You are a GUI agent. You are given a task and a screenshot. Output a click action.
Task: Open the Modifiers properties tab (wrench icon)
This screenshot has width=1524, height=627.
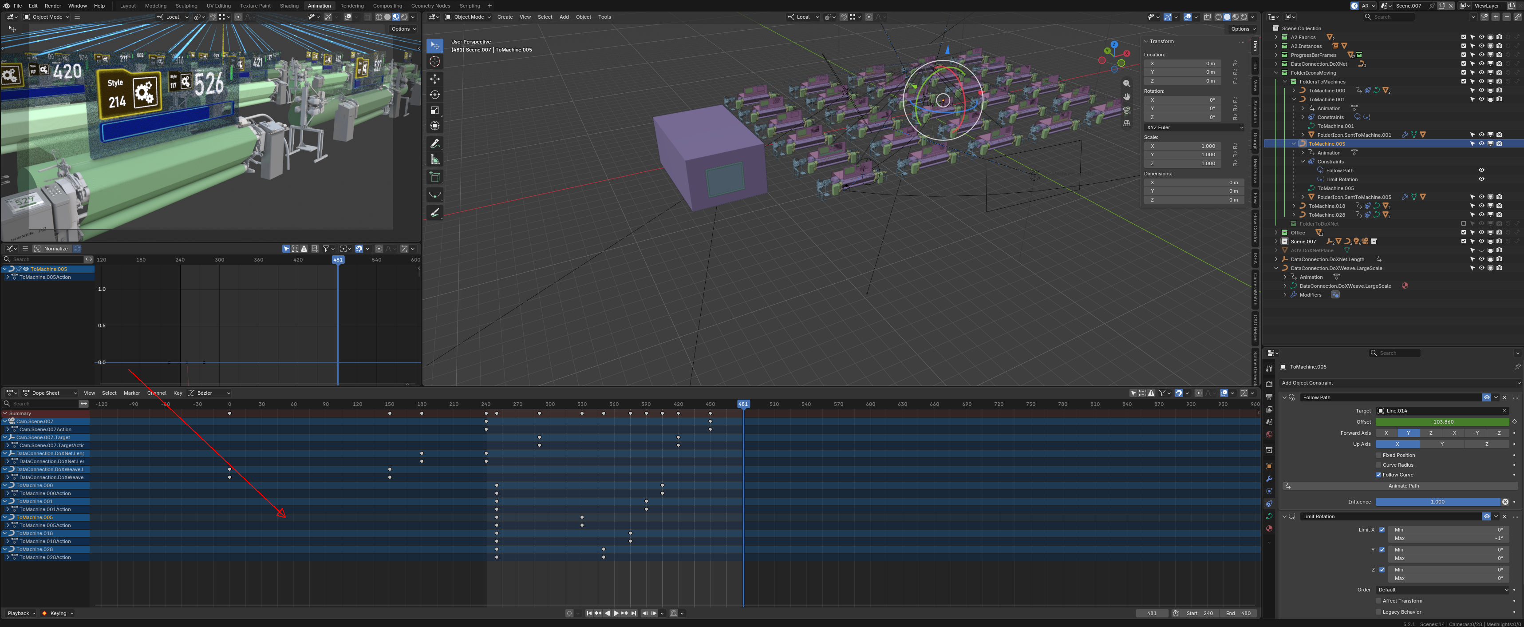(x=1269, y=478)
